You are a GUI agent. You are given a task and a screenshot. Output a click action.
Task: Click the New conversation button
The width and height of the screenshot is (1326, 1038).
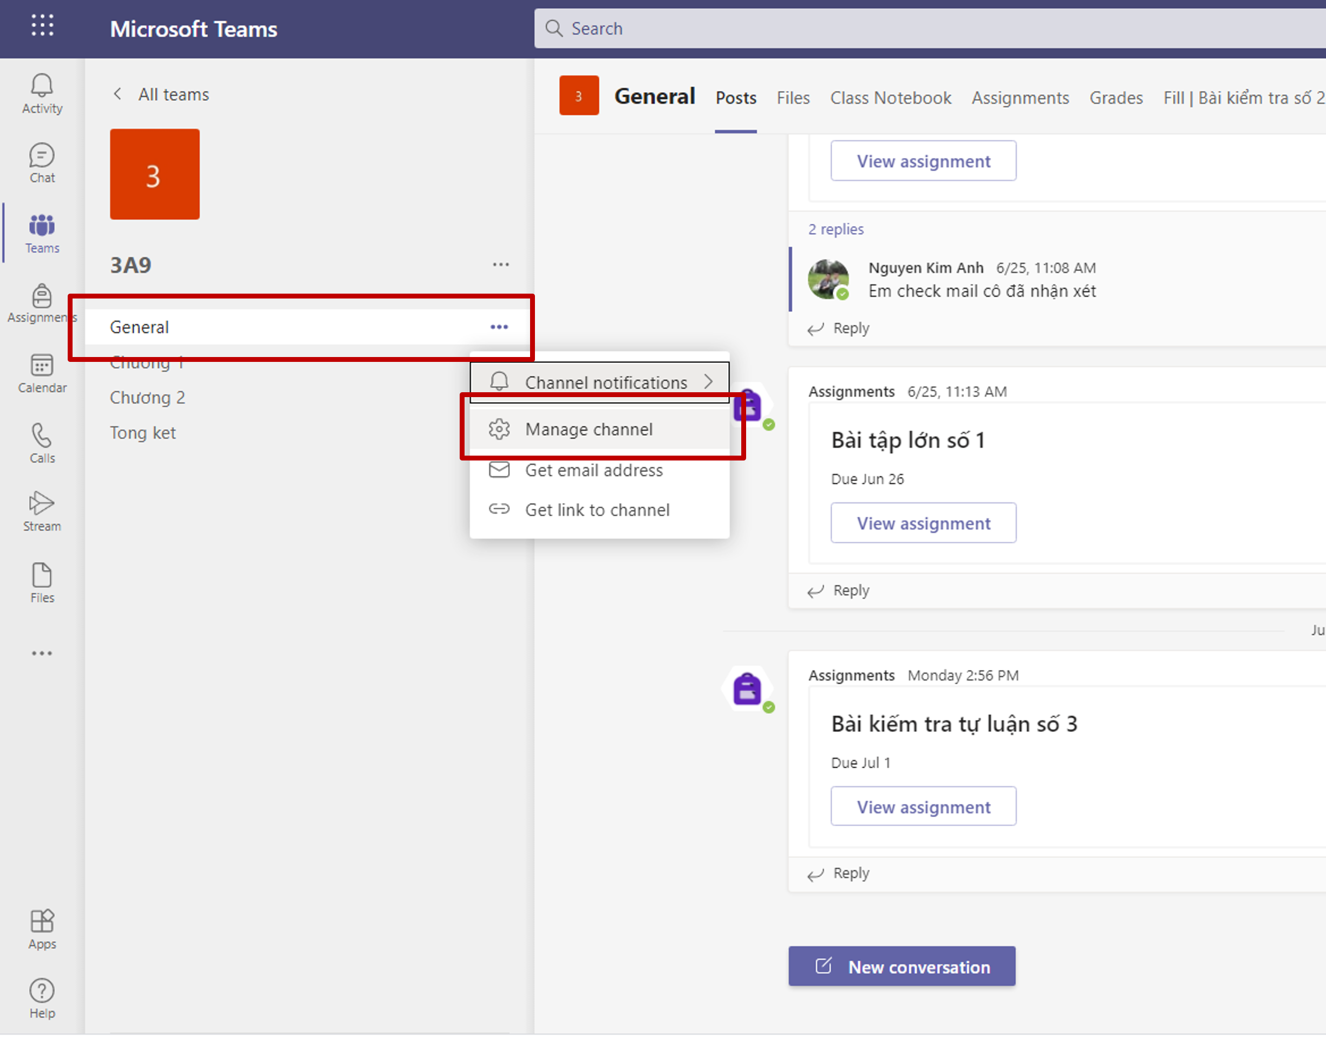click(x=902, y=966)
